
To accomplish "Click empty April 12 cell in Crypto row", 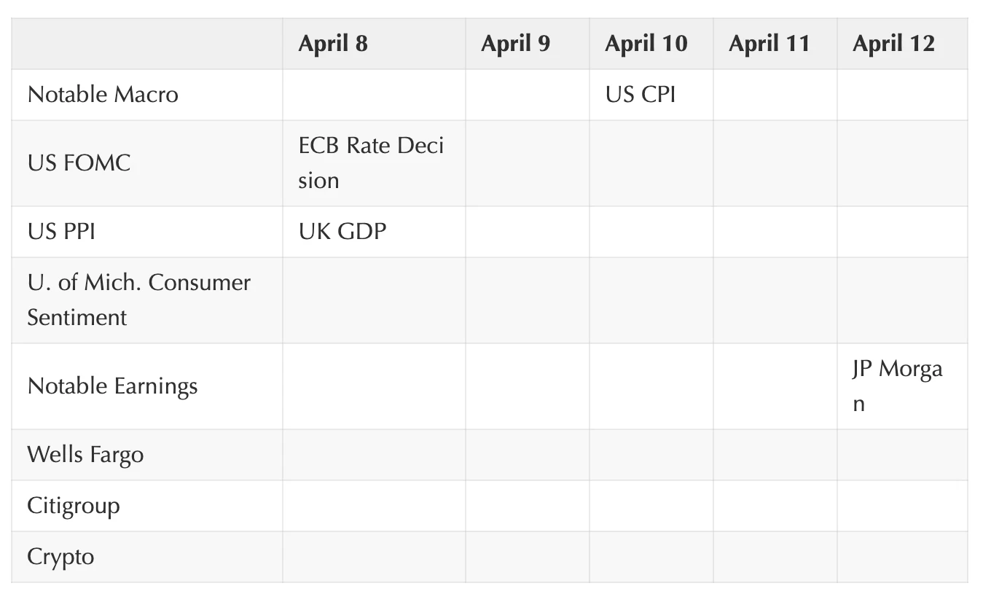I will (902, 557).
